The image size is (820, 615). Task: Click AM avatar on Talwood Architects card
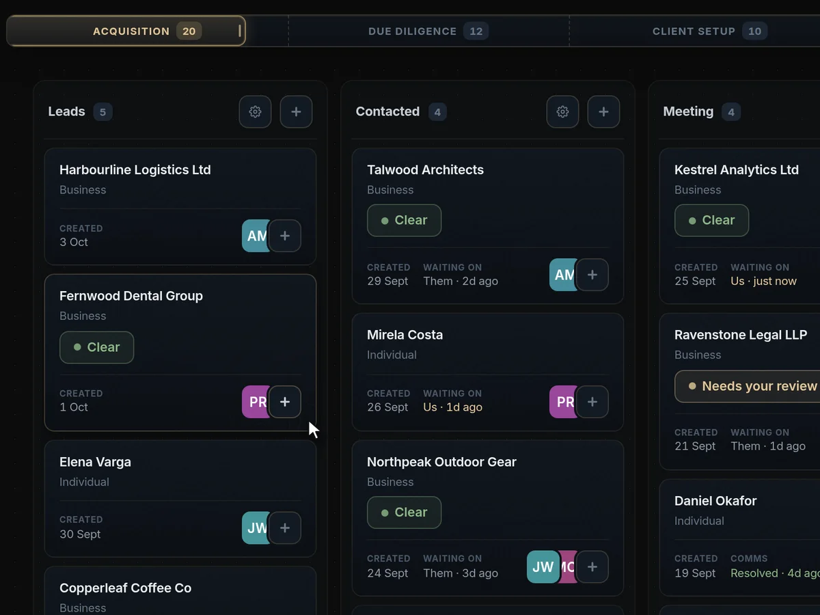[x=562, y=275]
